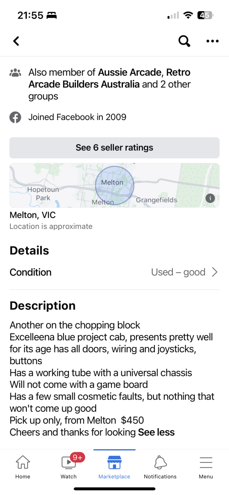Open search with the magnifier icon
The width and height of the screenshot is (229, 495).
tap(184, 41)
